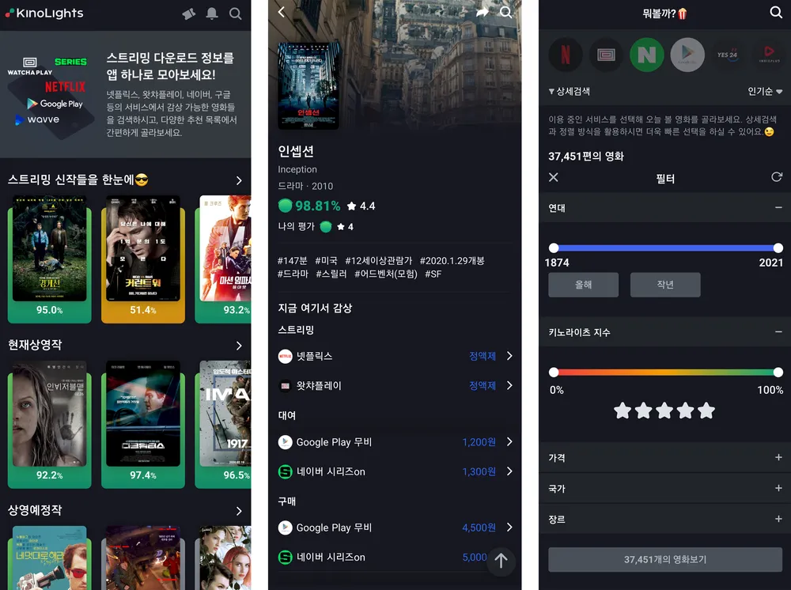Tap Google Play icon in 대여 section
Screen dimensions: 791x590
(x=285, y=442)
